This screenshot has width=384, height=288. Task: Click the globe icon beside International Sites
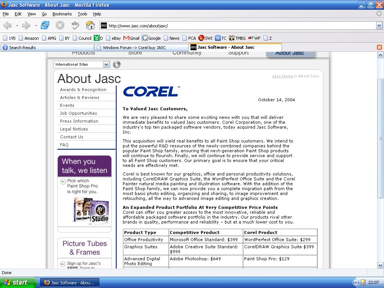click(x=117, y=64)
